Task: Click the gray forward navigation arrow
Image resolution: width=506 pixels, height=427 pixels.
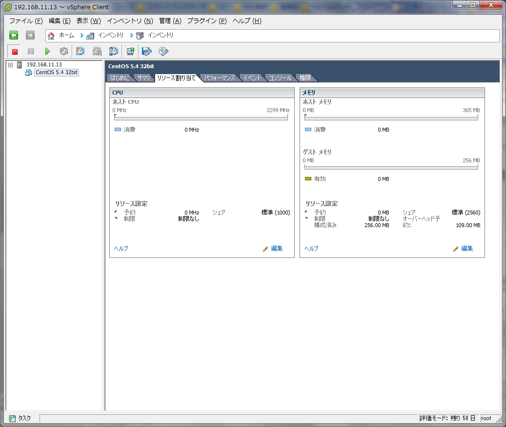Action: [x=30, y=35]
